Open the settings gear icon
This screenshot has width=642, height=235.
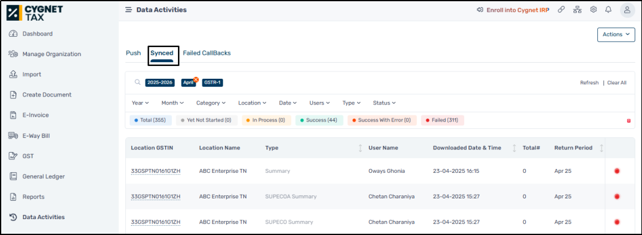[x=593, y=9]
